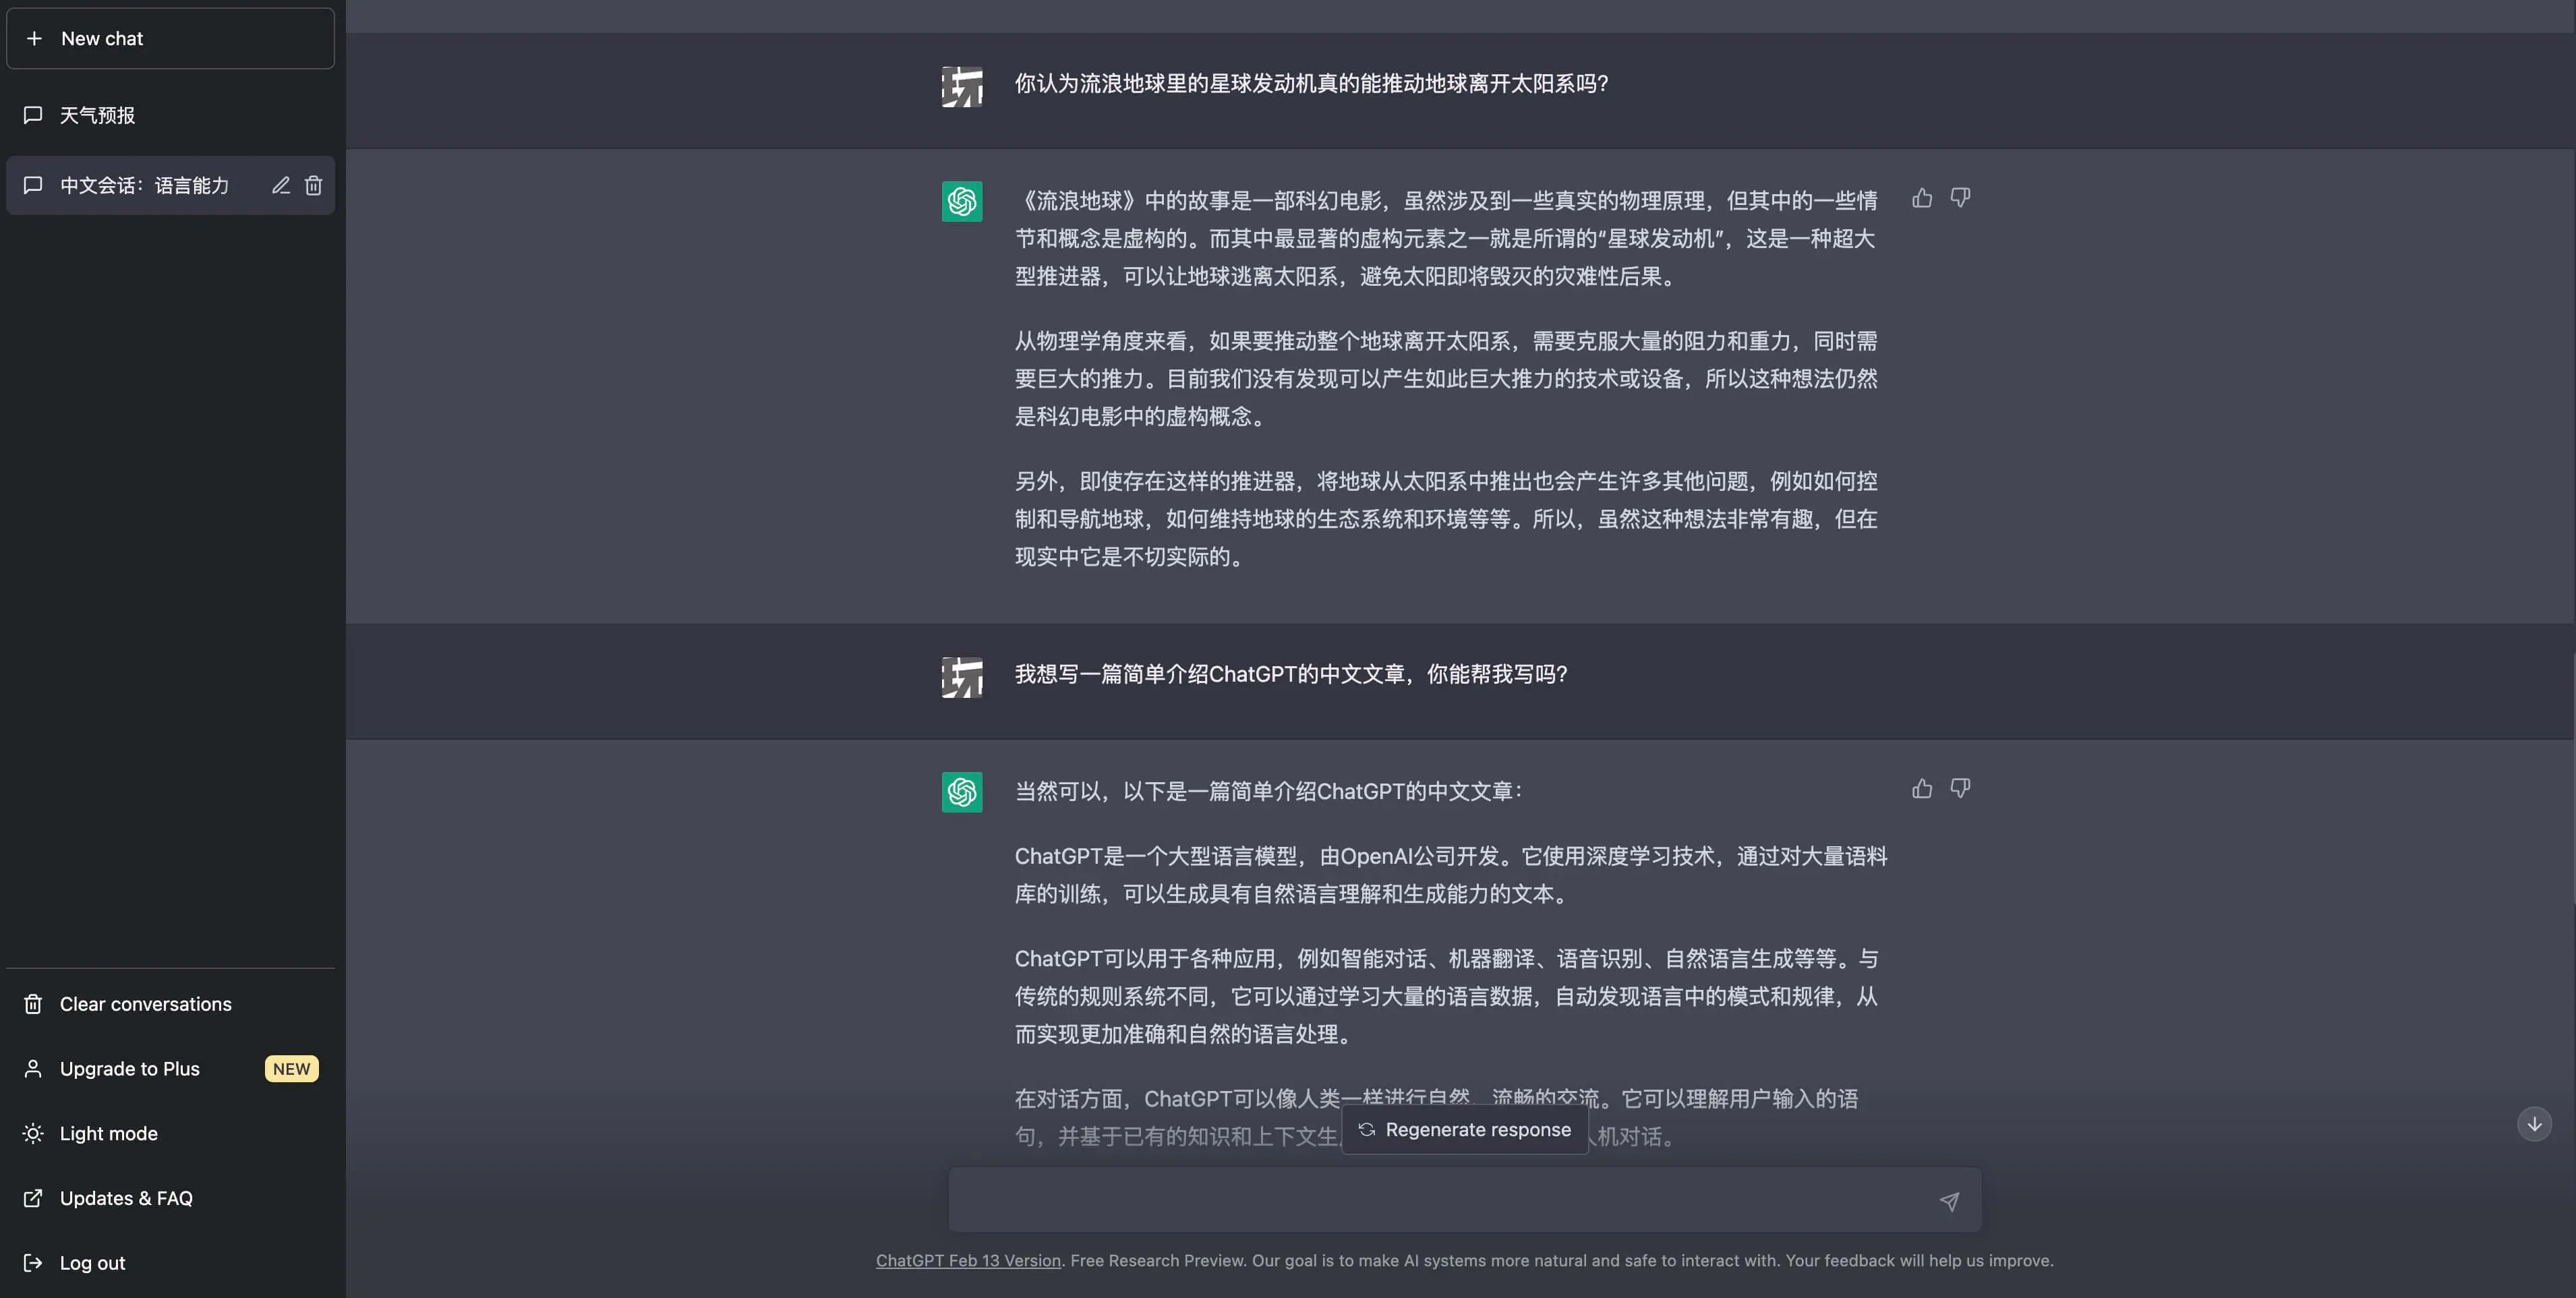Jump to bottom with the down arrow button
The height and width of the screenshot is (1298, 2576).
(x=2534, y=1124)
